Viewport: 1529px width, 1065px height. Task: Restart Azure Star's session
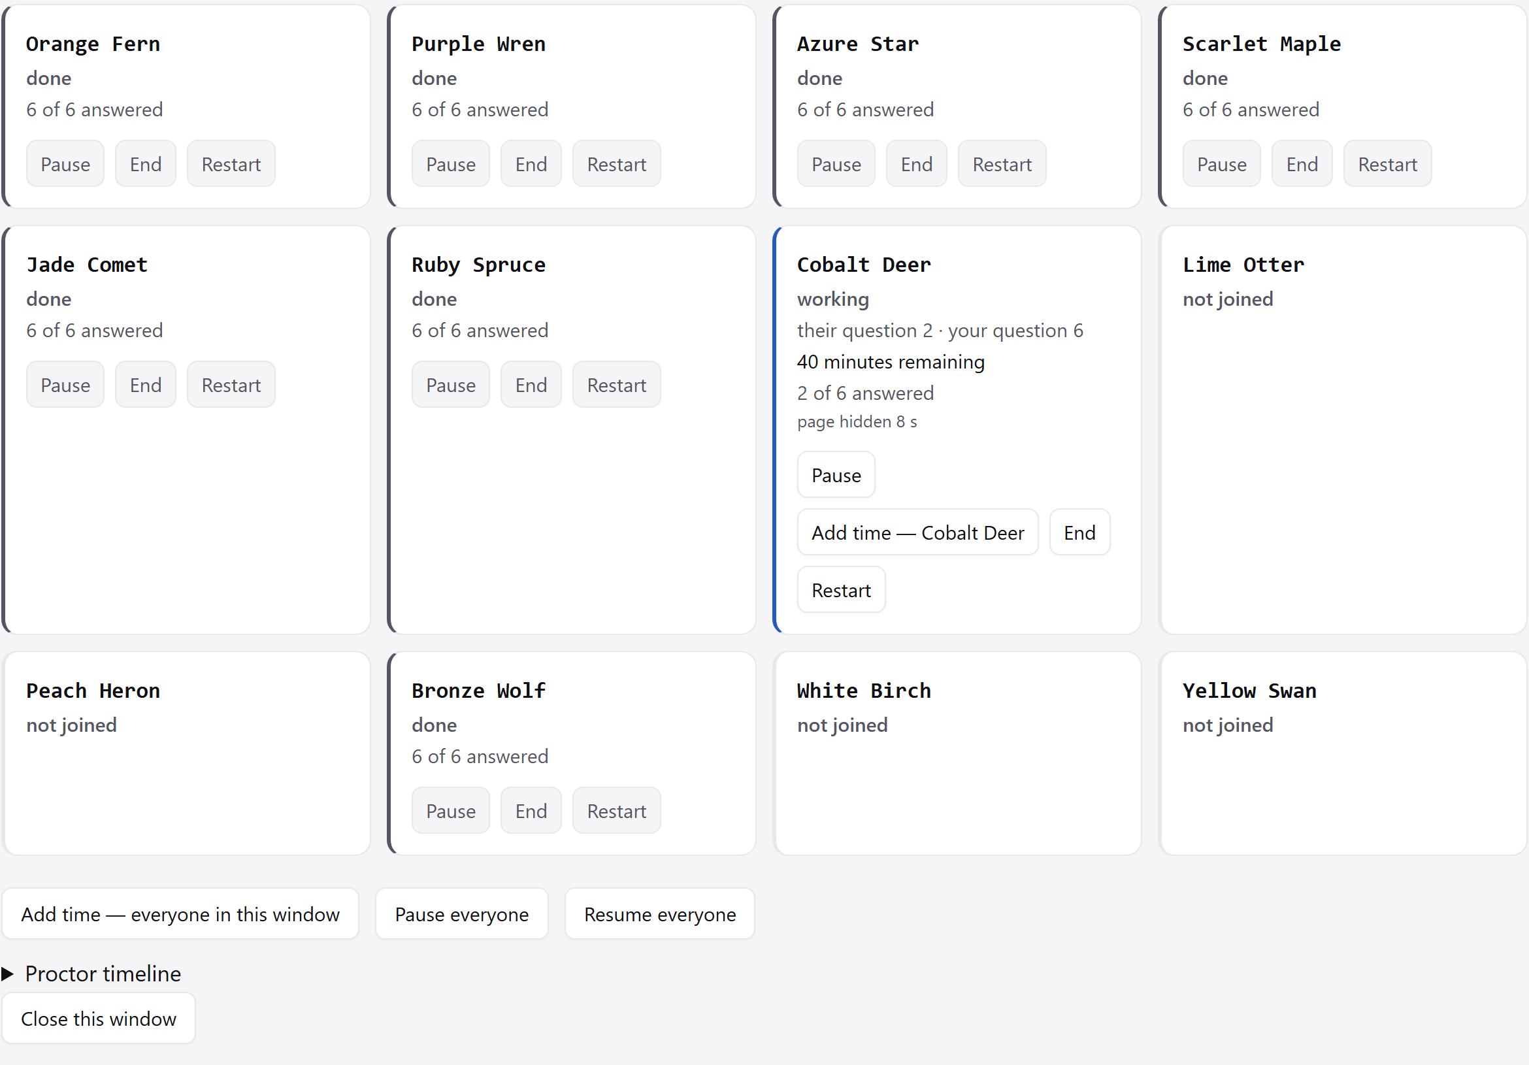(1002, 164)
